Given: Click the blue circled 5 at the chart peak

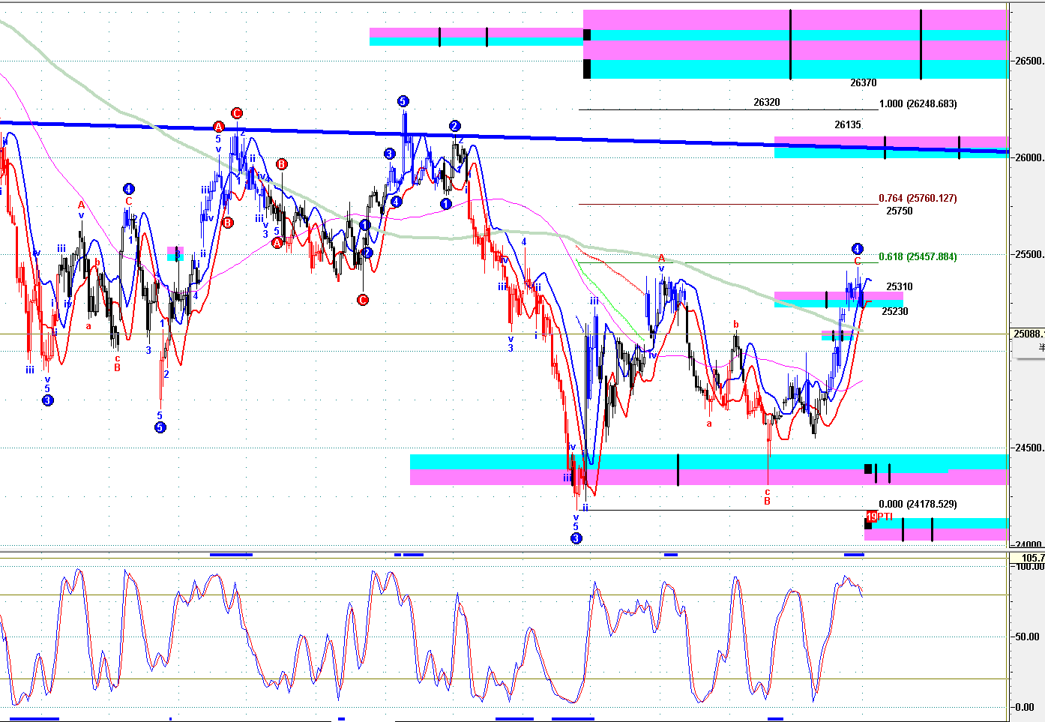Looking at the screenshot, I should click(x=403, y=101).
